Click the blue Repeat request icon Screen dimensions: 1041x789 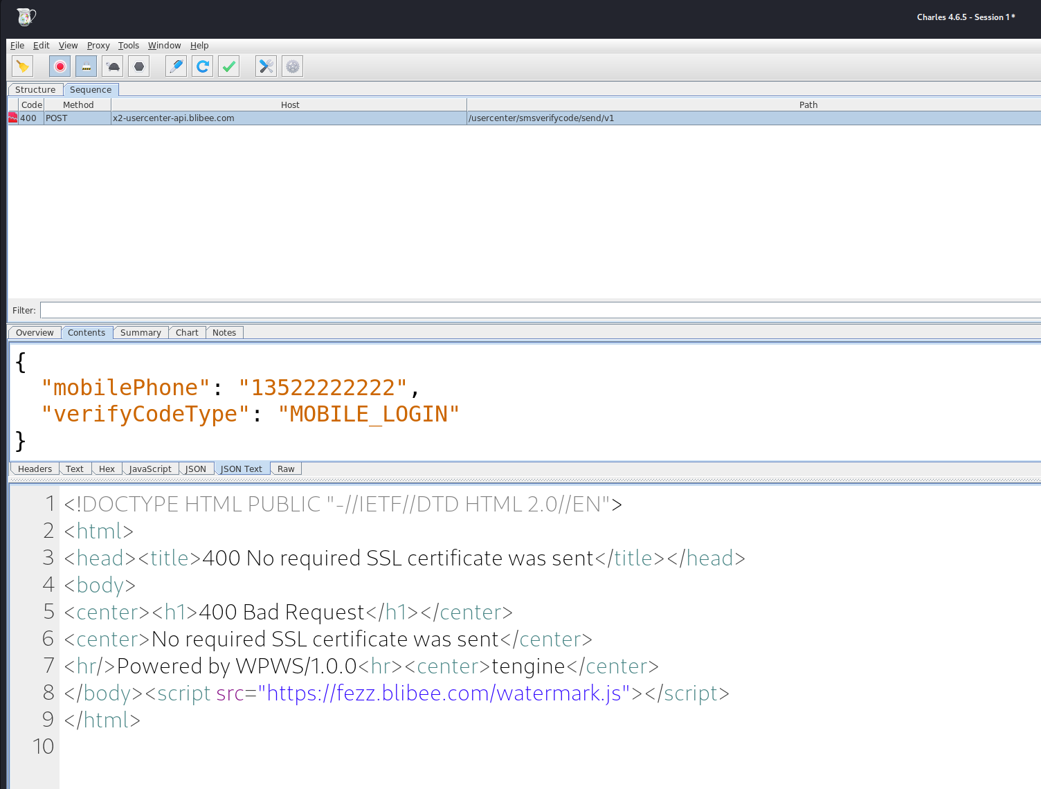(x=203, y=66)
